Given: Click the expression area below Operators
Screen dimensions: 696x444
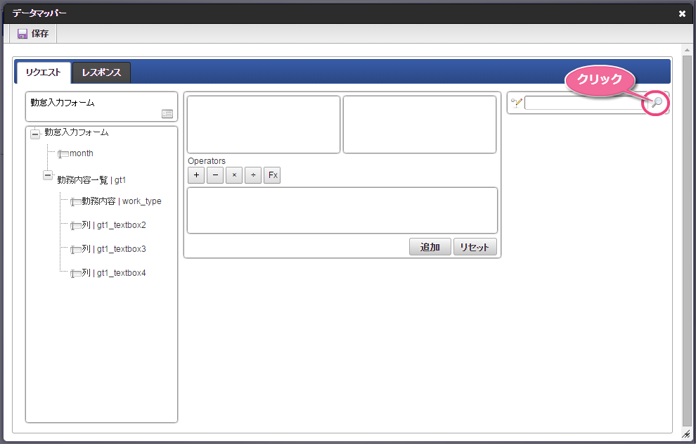Looking at the screenshot, I should point(342,210).
